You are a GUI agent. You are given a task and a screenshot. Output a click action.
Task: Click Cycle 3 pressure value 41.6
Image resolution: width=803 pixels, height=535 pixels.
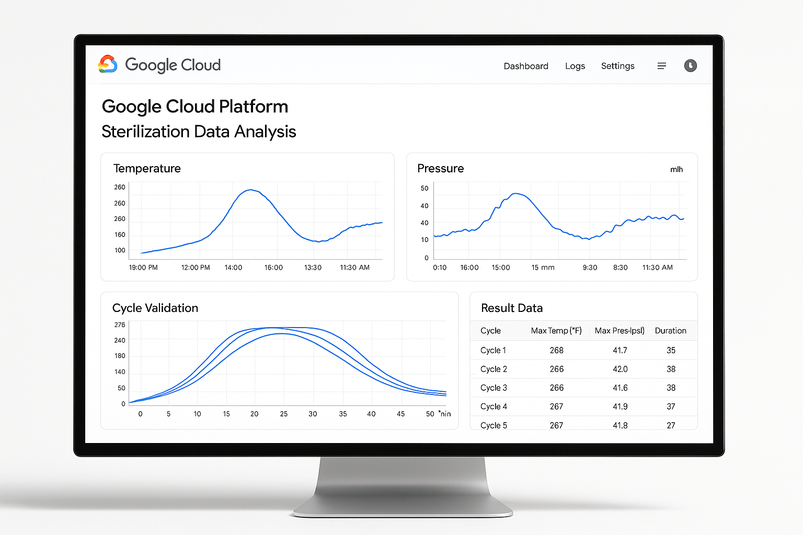point(620,388)
